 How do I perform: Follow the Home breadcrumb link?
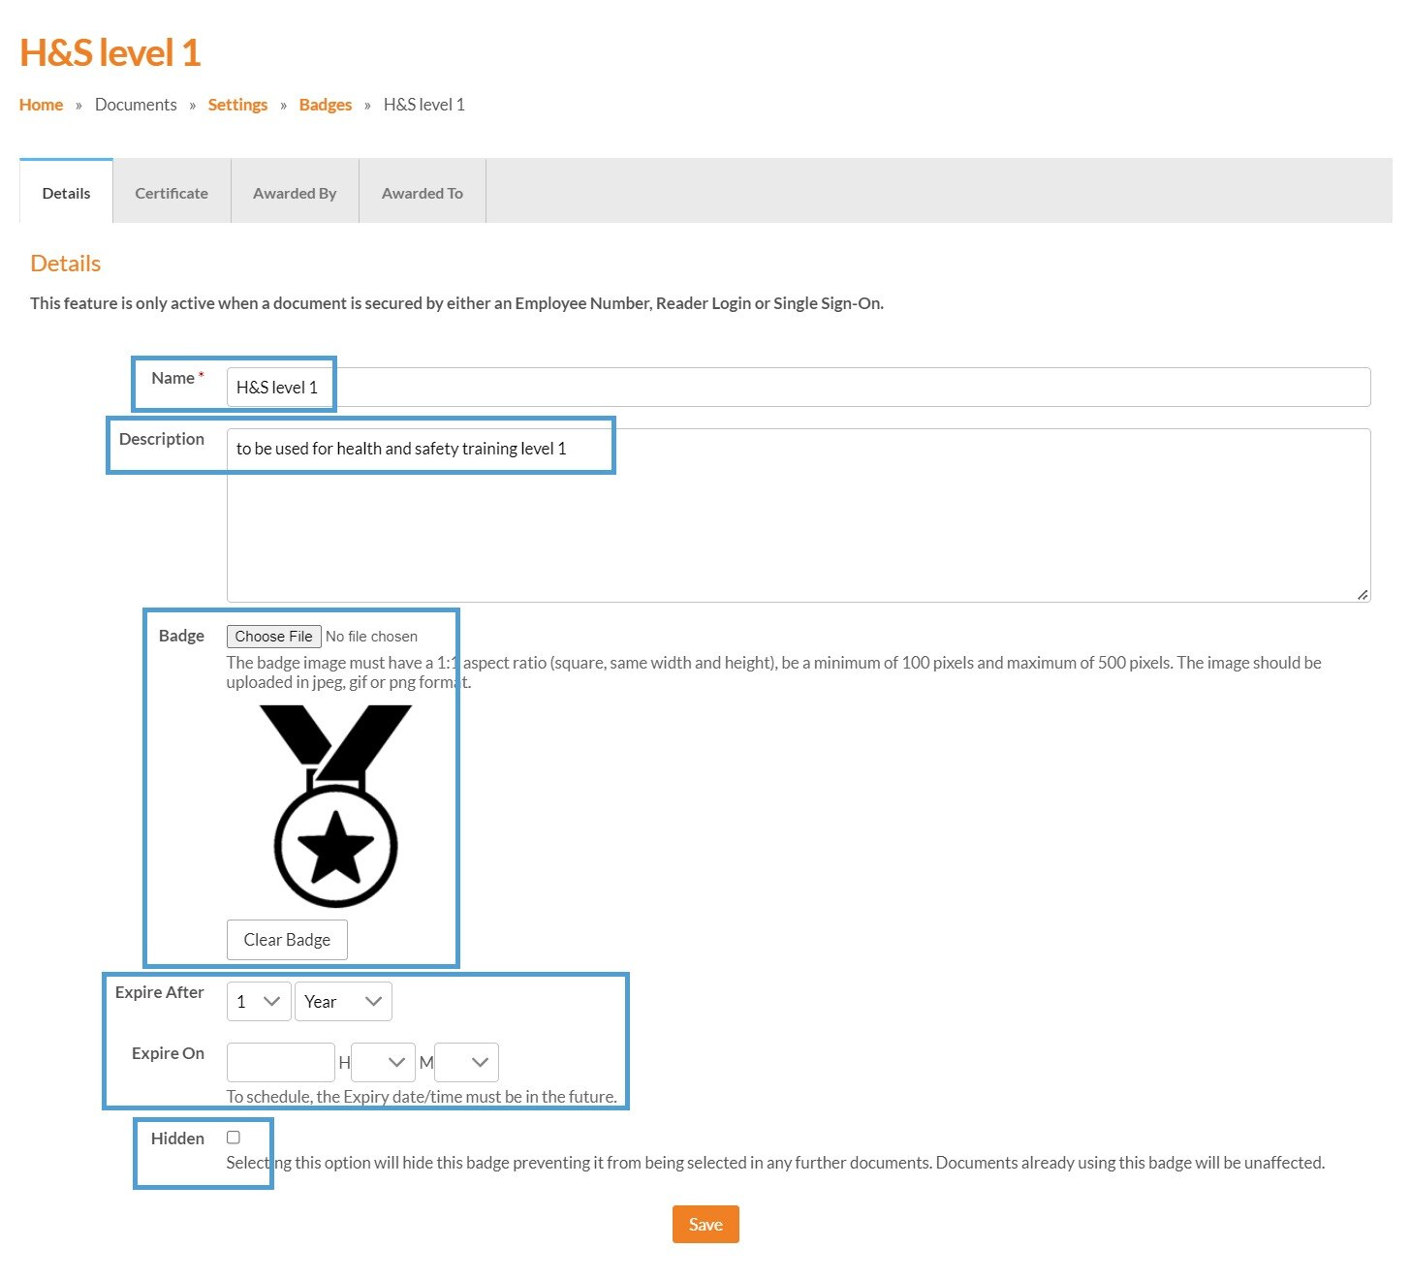tap(41, 105)
